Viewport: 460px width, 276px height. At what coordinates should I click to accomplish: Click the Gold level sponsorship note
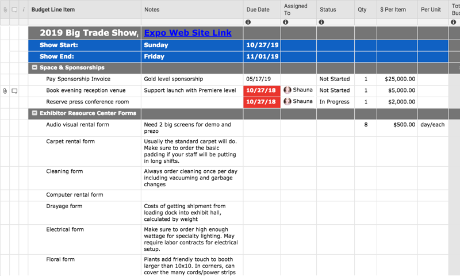(x=192, y=79)
